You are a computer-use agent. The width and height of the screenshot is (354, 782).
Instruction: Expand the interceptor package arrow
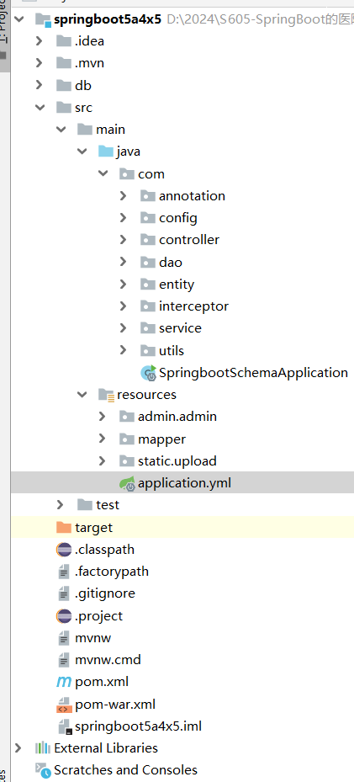pyautogui.click(x=124, y=306)
